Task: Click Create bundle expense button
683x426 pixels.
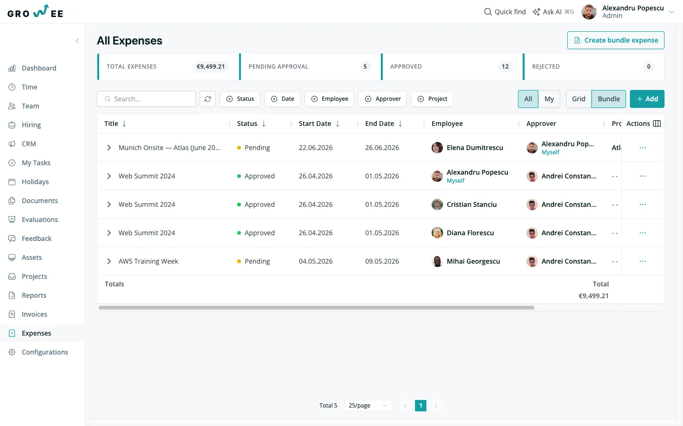Action: (616, 40)
